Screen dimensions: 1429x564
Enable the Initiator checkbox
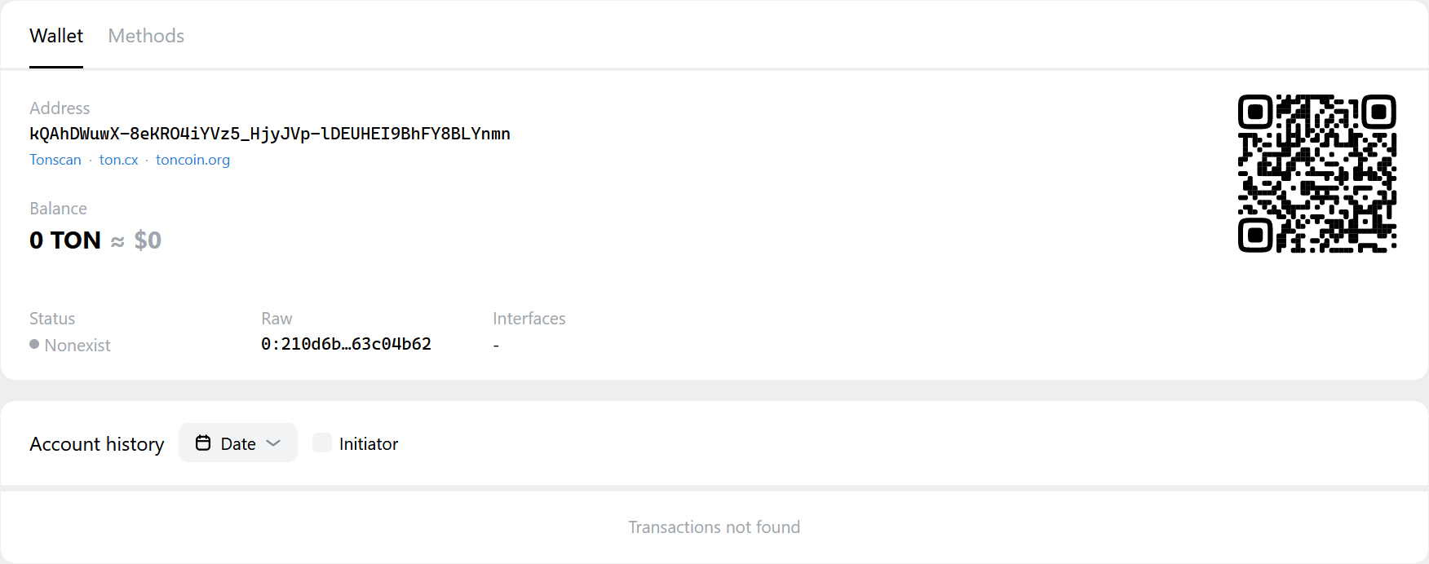[322, 443]
